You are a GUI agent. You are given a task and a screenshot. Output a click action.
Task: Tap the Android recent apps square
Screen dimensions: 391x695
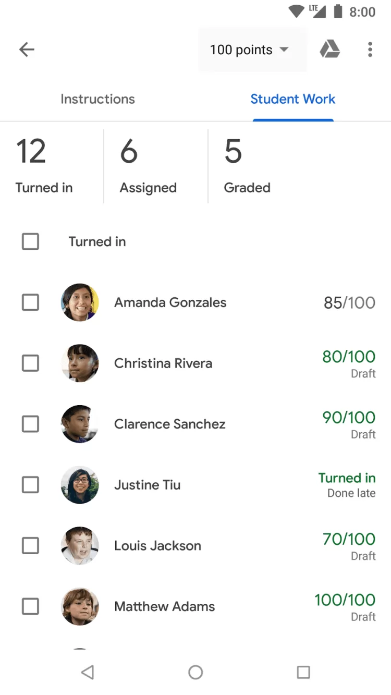[x=303, y=672]
